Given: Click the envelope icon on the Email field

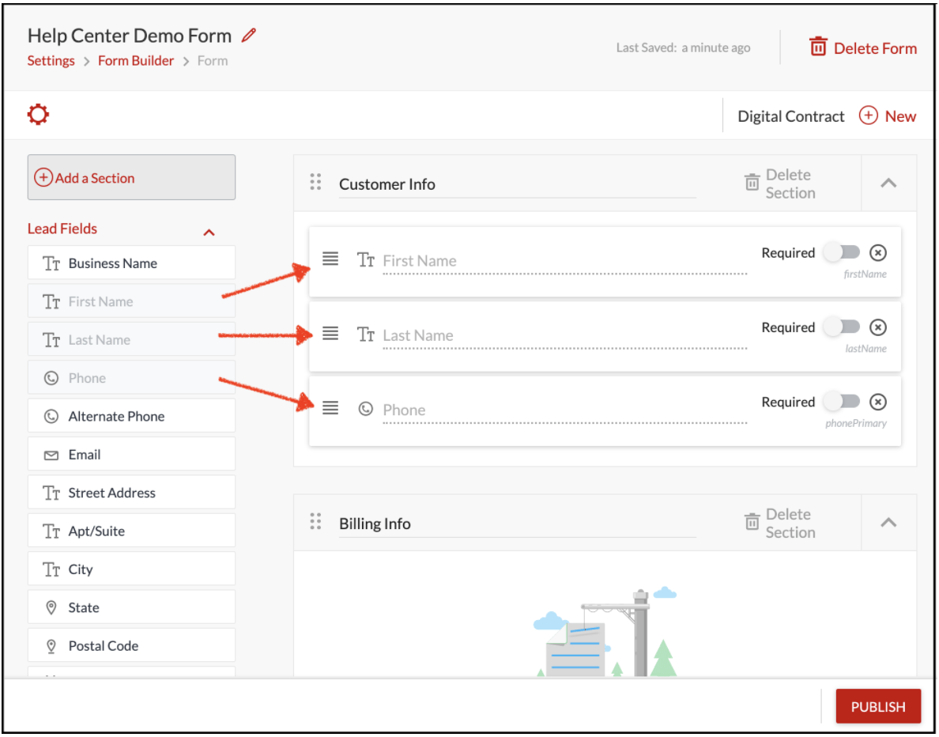Looking at the screenshot, I should tap(50, 453).
